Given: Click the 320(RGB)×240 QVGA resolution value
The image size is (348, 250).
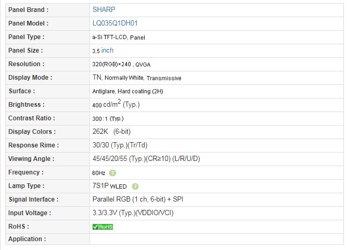Looking at the screenshot, I should coord(121,64).
